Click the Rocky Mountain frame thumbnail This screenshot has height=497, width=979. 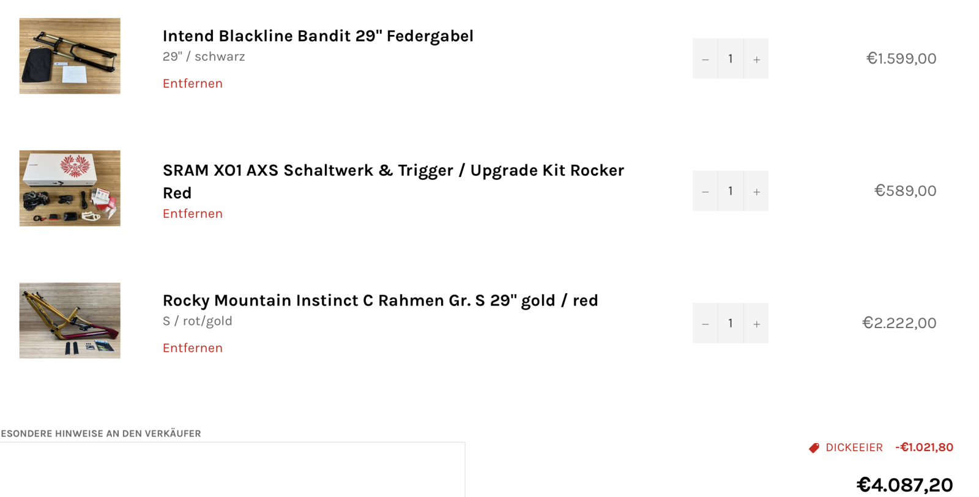coord(70,321)
